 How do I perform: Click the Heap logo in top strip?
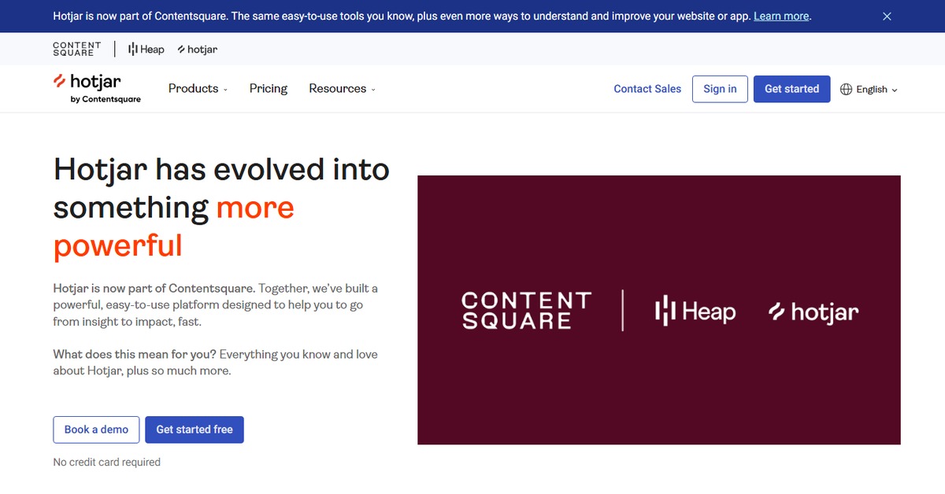tap(146, 49)
